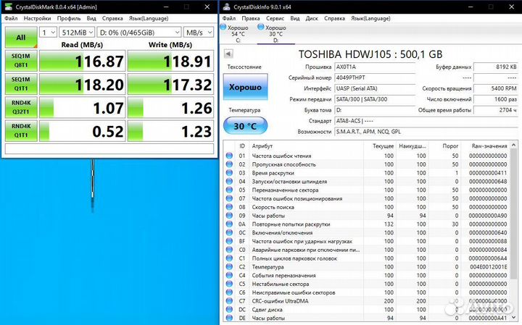Click status icon for Аварийные парковки row
The image size is (522, 325).
229,250
